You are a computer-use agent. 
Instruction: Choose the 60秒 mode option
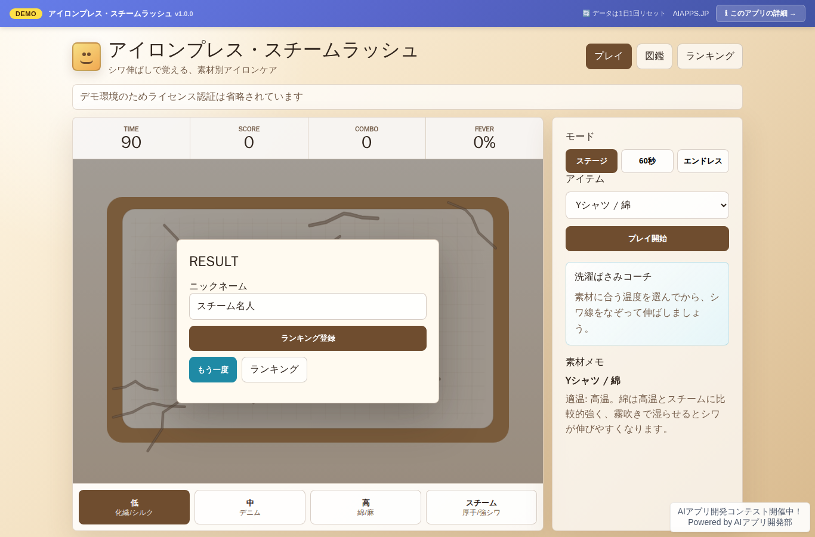(647, 161)
